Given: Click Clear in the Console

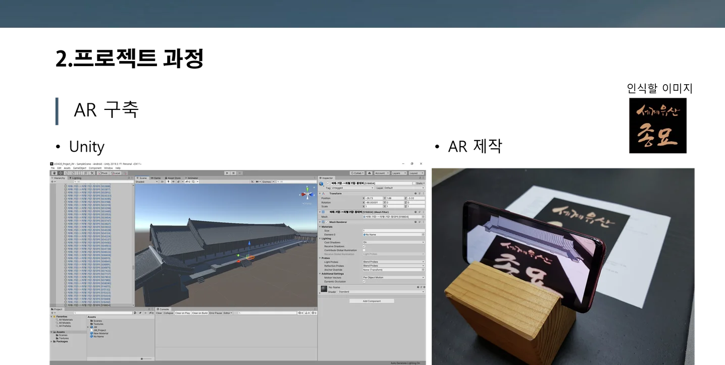Looking at the screenshot, I should tap(159, 313).
